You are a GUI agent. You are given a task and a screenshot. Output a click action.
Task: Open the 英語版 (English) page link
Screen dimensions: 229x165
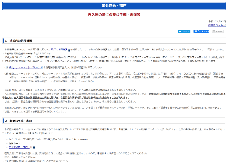(217, 25)
